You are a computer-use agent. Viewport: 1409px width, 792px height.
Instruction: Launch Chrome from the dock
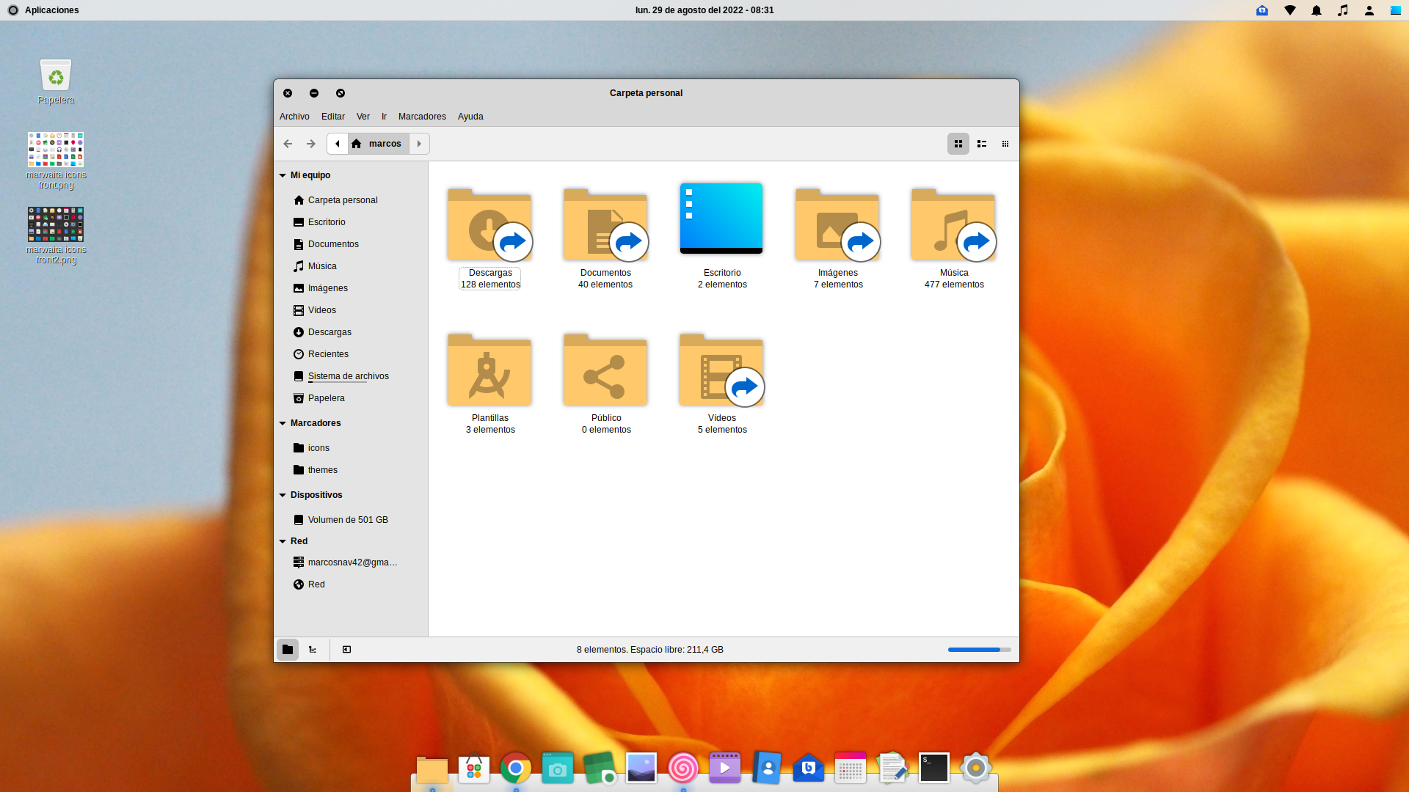coord(515,767)
